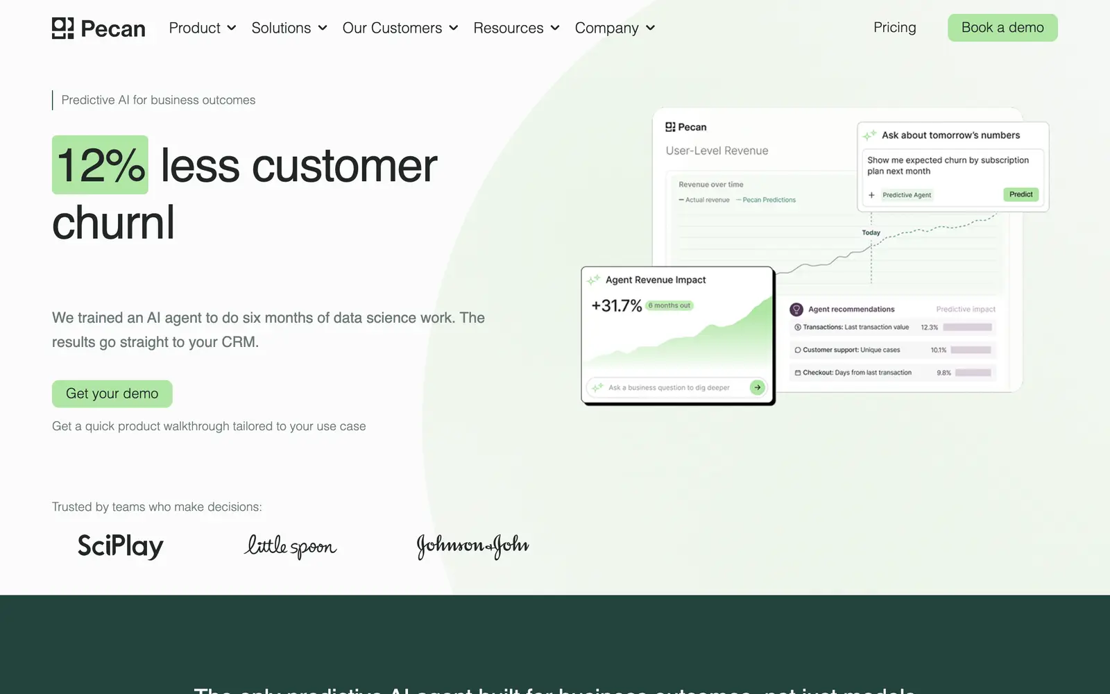Open the Our Customers menu
The image size is (1110, 694).
click(x=400, y=28)
